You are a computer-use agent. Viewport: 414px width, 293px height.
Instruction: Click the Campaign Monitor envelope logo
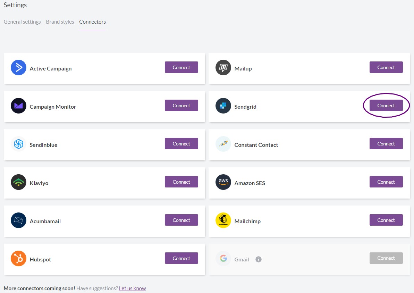(18, 106)
